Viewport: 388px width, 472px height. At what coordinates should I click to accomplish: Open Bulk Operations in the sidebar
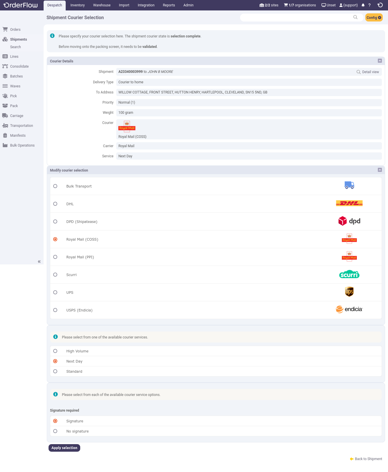[x=22, y=145]
